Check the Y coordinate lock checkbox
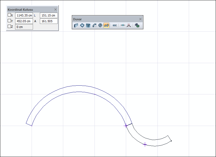This screenshot has width=216, height=157. pos(9,21)
